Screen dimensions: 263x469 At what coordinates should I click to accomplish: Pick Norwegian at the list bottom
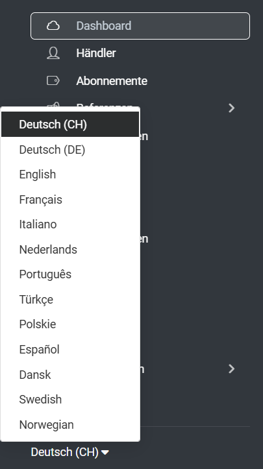pos(70,425)
